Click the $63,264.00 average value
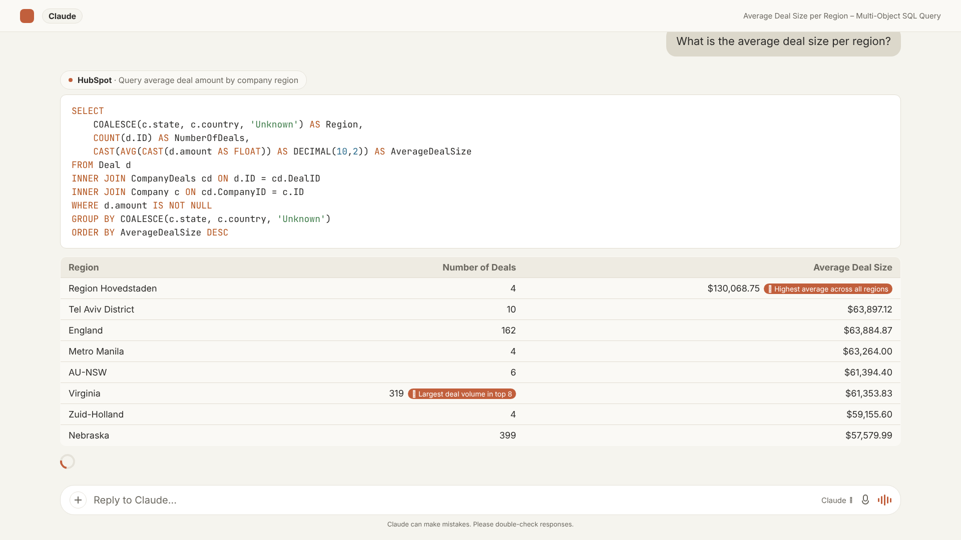This screenshot has width=961, height=540. 867,351
